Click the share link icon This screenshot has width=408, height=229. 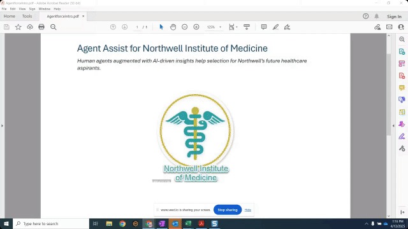377,27
